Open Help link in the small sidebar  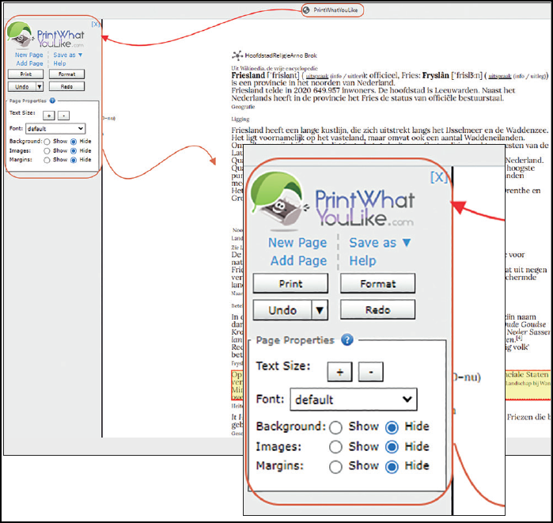[x=59, y=63]
